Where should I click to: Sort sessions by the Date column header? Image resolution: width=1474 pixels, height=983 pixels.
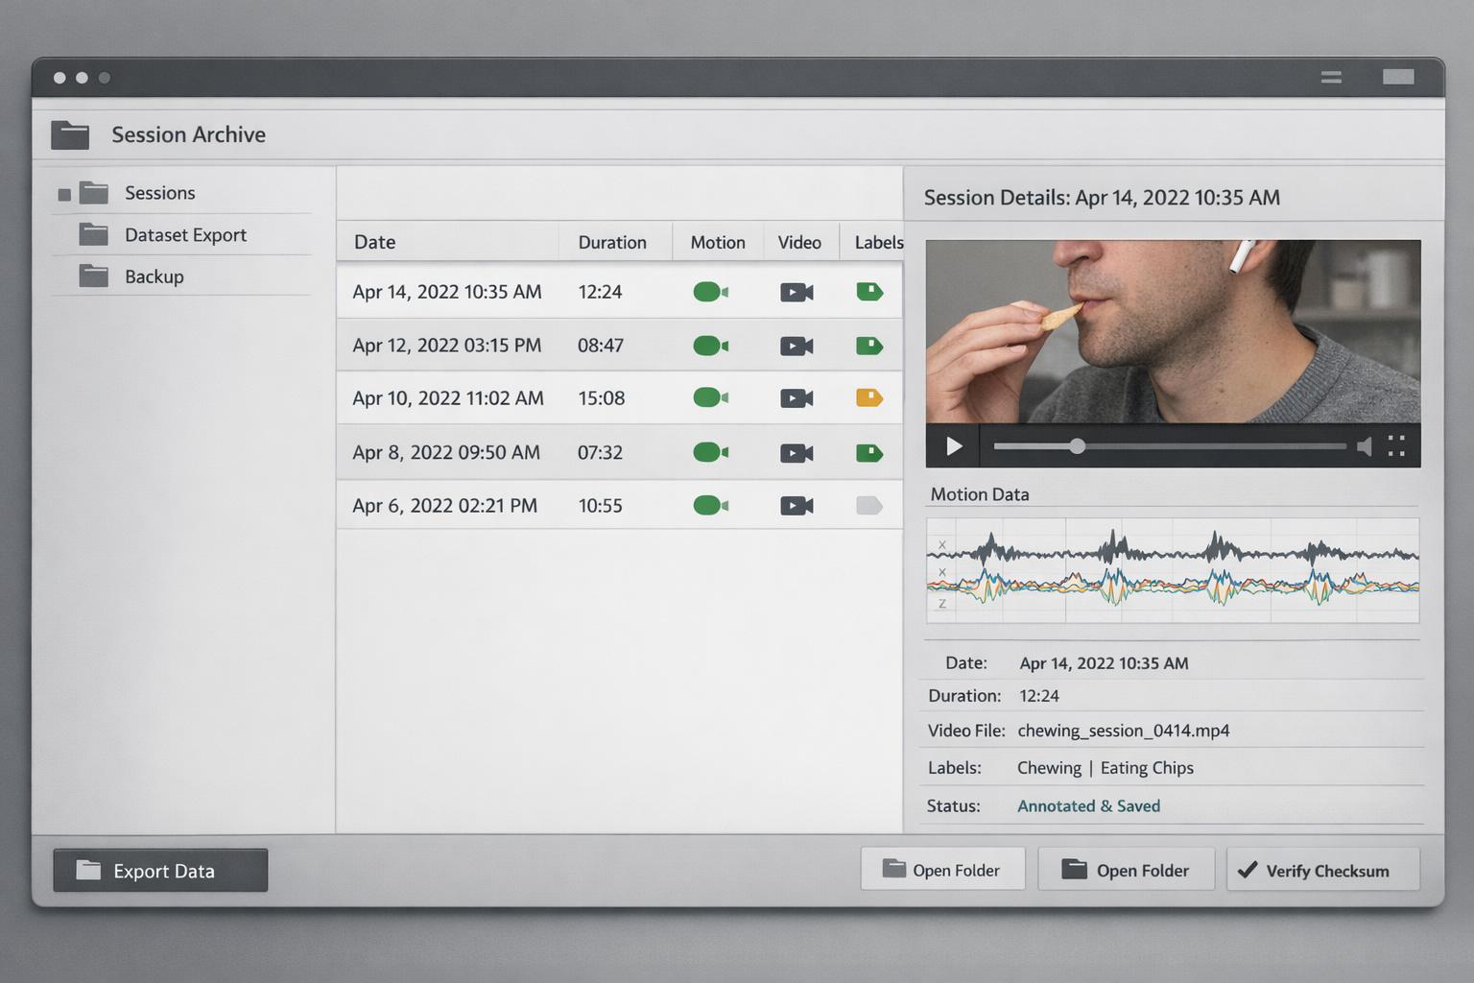tap(375, 243)
